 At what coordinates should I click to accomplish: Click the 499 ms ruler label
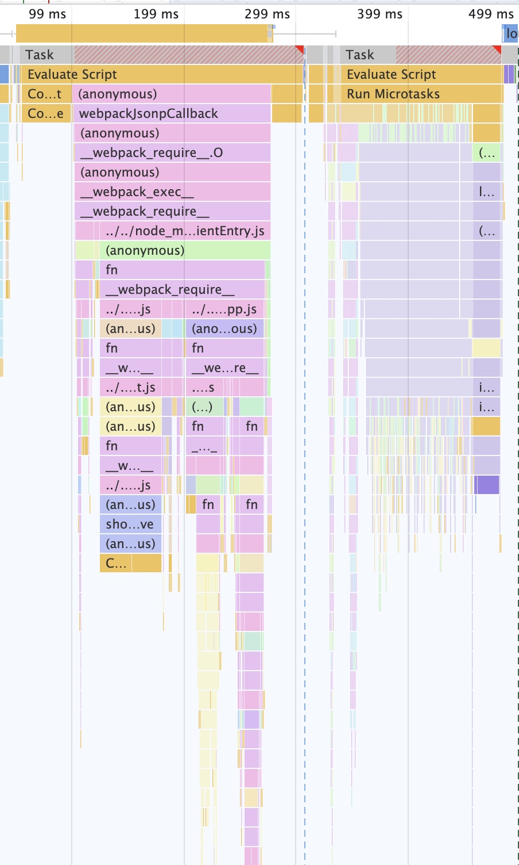[490, 14]
